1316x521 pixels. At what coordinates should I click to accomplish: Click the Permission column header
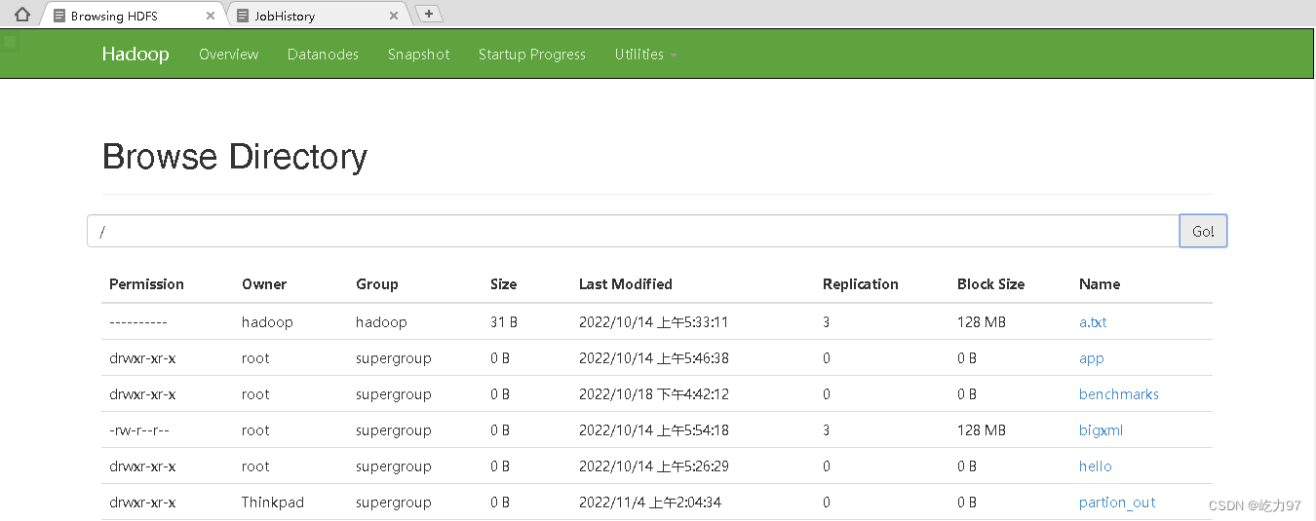tap(146, 284)
